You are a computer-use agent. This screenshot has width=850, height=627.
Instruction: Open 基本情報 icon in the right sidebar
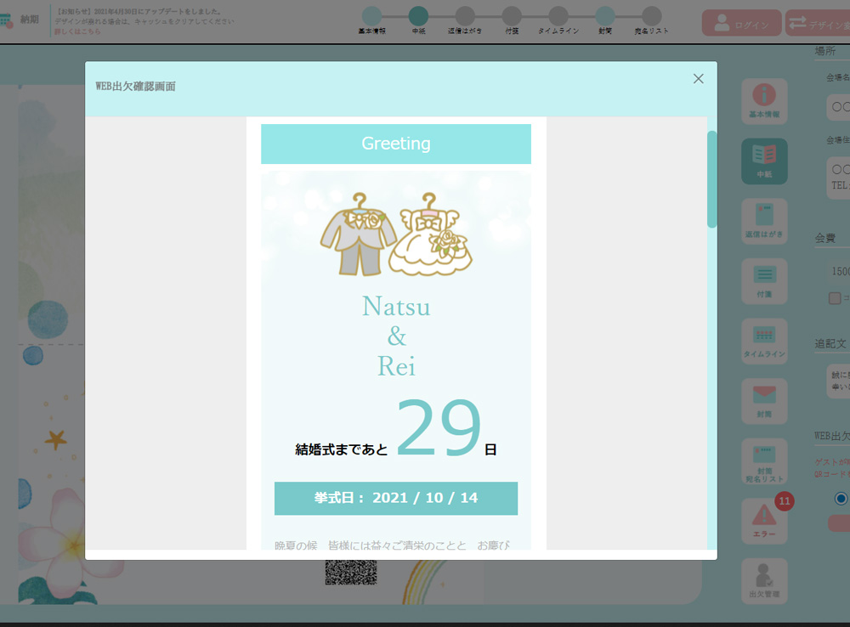tap(764, 101)
